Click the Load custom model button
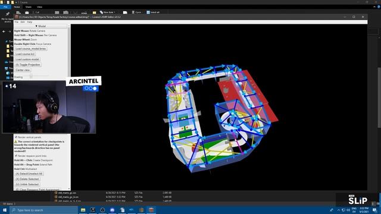 click(x=27, y=59)
